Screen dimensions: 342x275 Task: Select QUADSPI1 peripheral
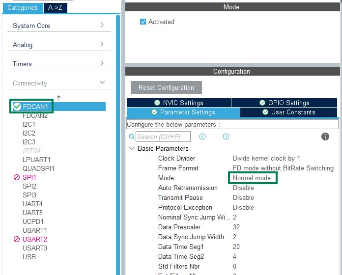(38, 168)
